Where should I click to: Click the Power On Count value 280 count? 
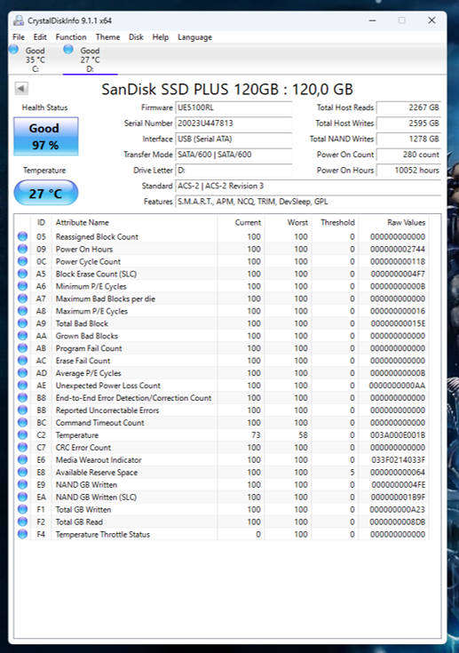[x=408, y=155]
